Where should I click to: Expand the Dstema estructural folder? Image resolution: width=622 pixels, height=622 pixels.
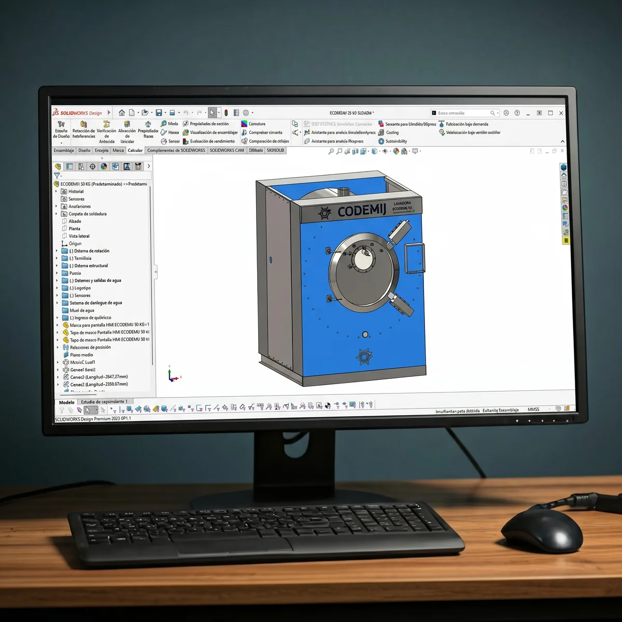57,265
